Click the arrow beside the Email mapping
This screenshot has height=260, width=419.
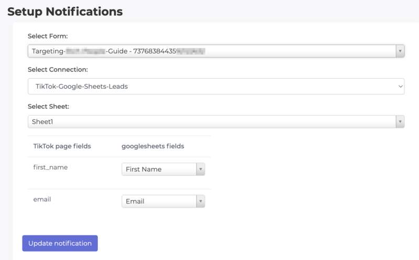point(201,201)
